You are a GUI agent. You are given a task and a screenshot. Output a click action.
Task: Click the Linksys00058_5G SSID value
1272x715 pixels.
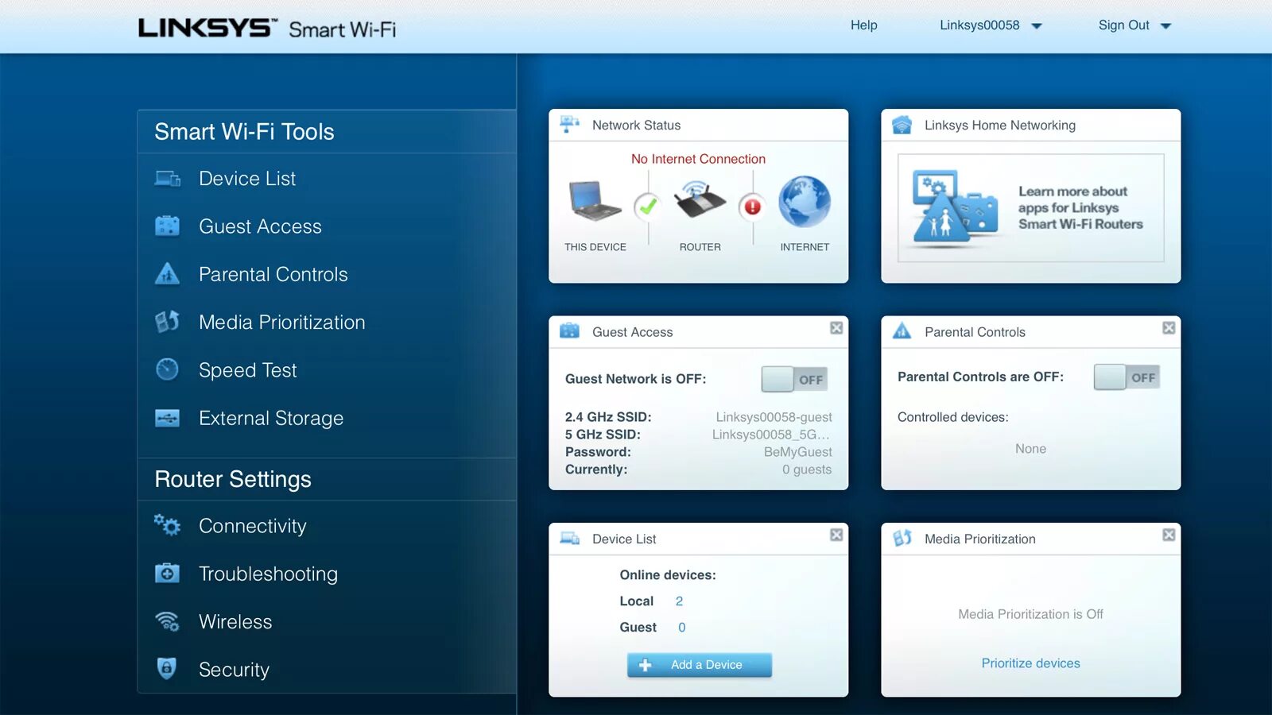tap(770, 435)
